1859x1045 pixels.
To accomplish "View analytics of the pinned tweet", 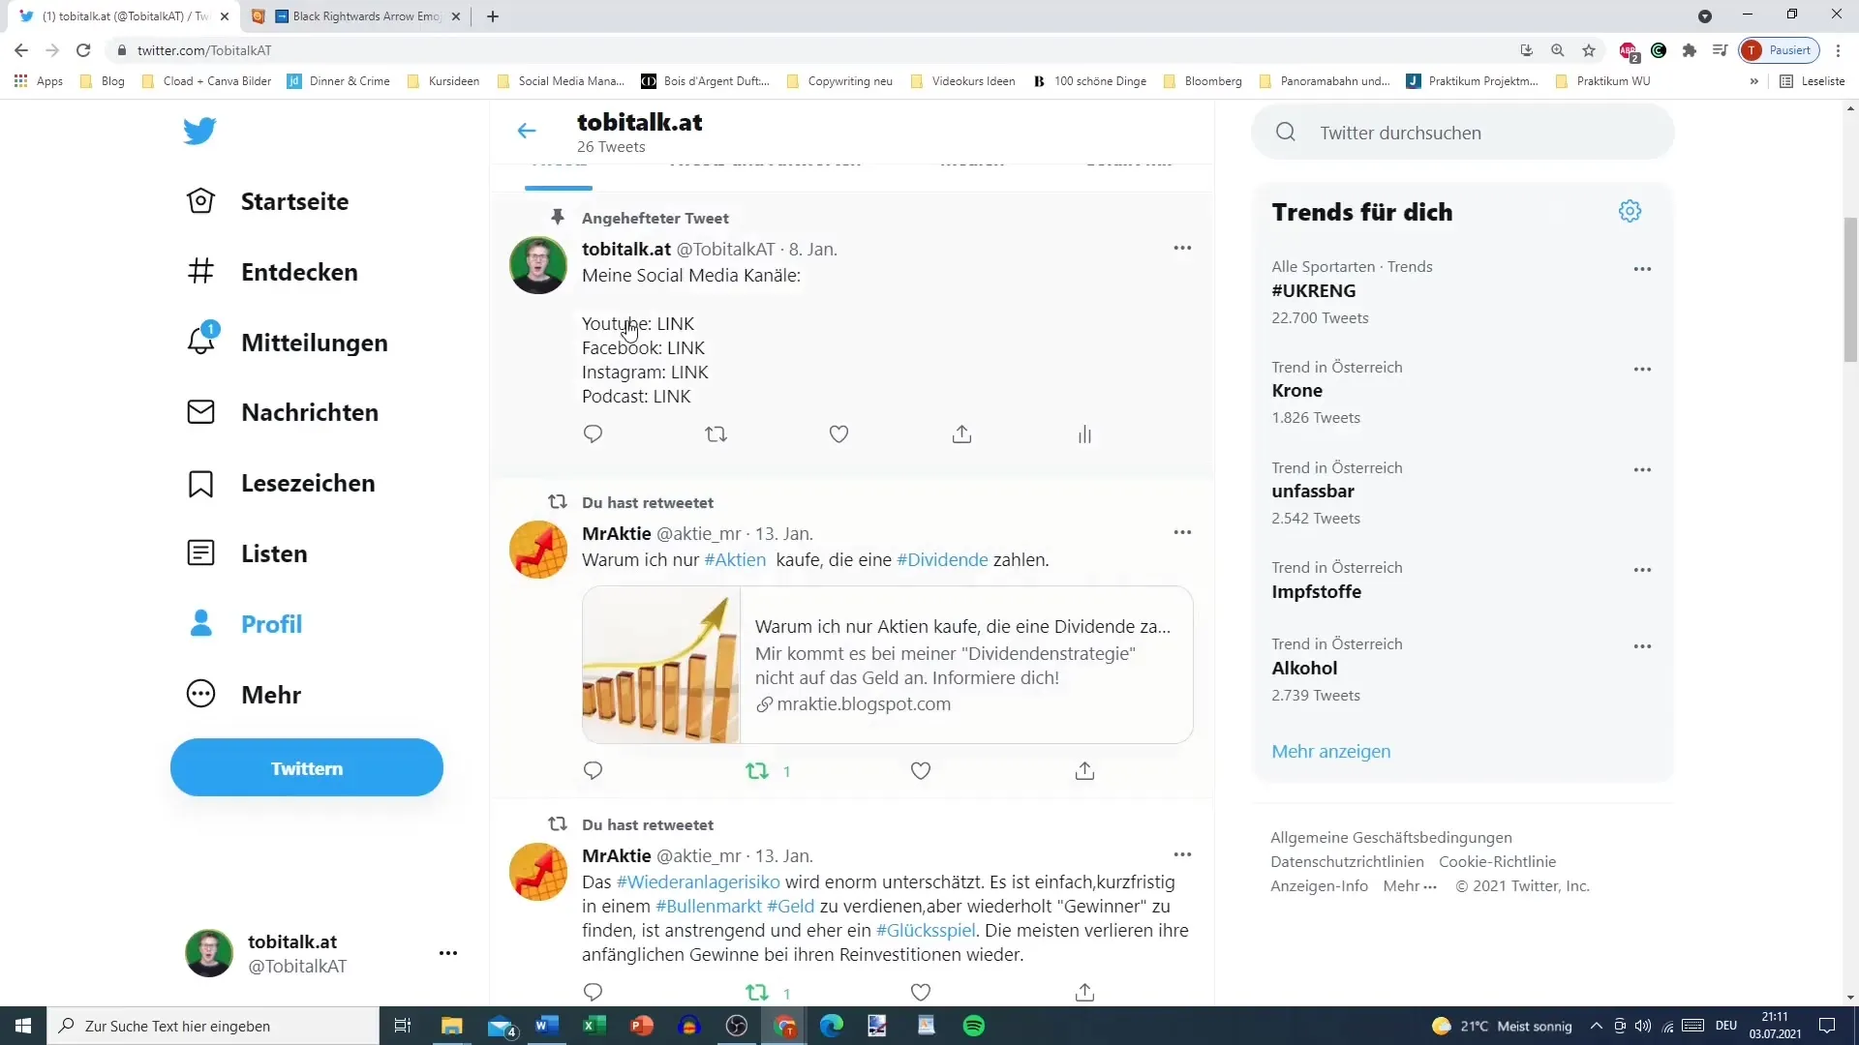I will pyautogui.click(x=1084, y=434).
